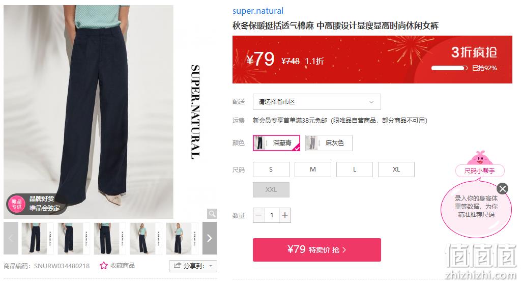Expand the 分享到 share dropdown

[193, 266]
